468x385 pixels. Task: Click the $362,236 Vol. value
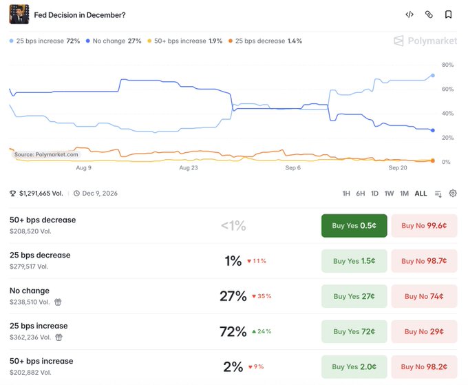[30, 337]
